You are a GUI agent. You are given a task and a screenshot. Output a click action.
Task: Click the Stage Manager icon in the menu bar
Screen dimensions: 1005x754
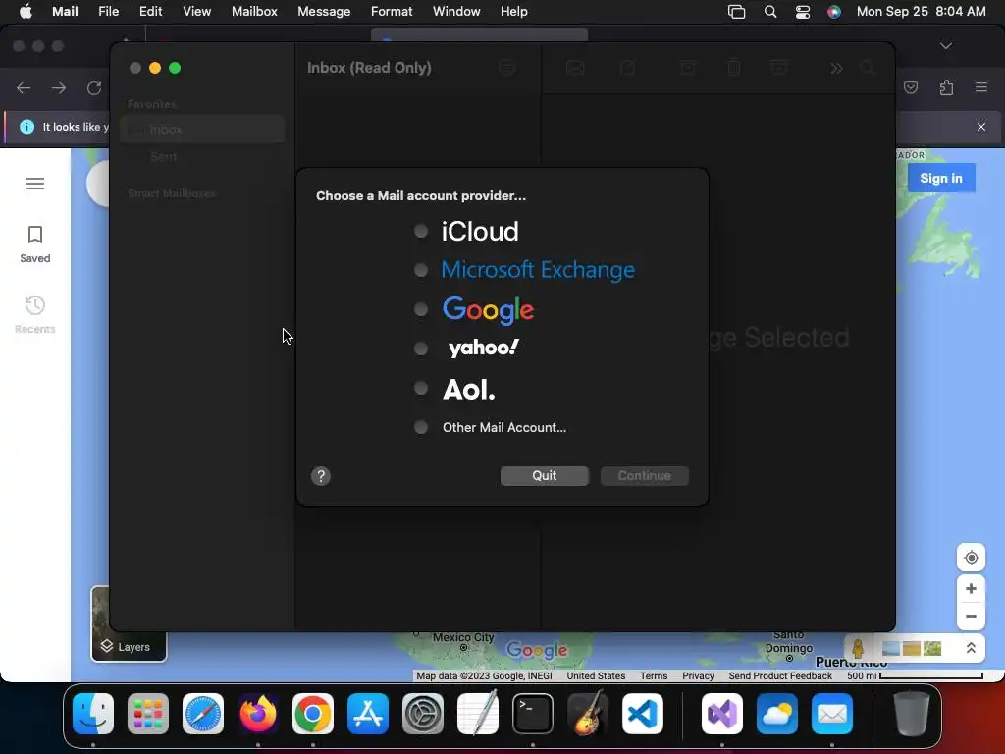[736, 12]
